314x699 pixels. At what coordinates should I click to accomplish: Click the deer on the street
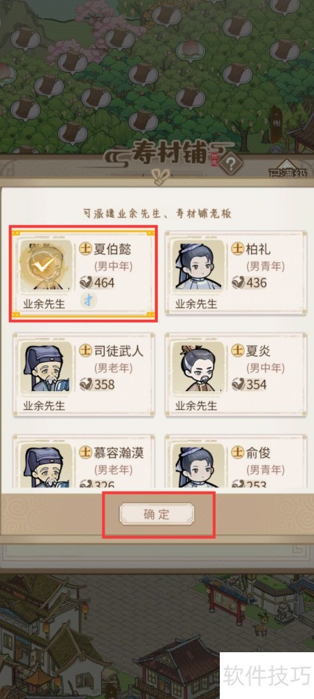click(259, 629)
